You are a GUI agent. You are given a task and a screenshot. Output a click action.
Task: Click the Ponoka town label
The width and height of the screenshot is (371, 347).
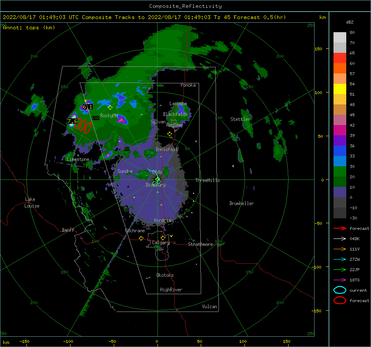coord(188,85)
